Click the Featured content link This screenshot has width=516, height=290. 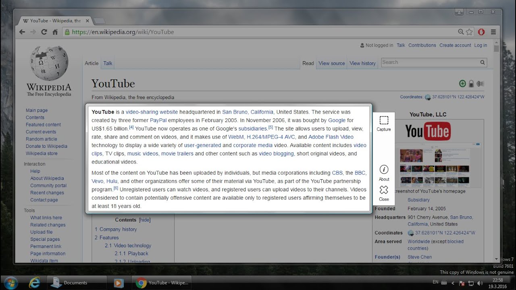(x=43, y=125)
